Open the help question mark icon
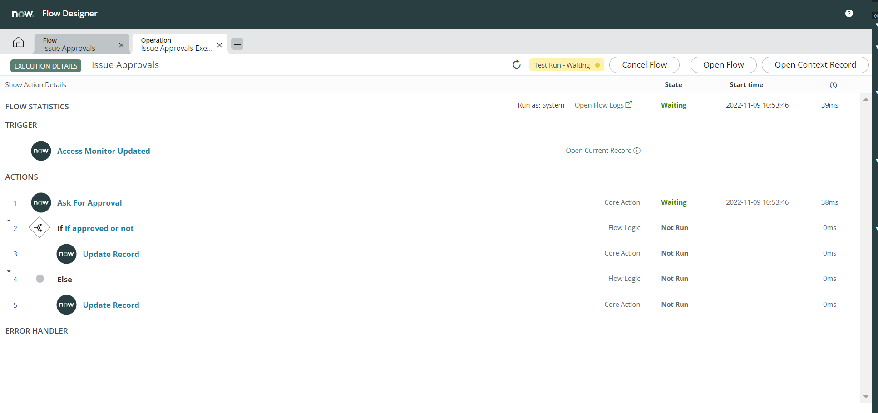Image resolution: width=878 pixels, height=413 pixels. point(849,13)
